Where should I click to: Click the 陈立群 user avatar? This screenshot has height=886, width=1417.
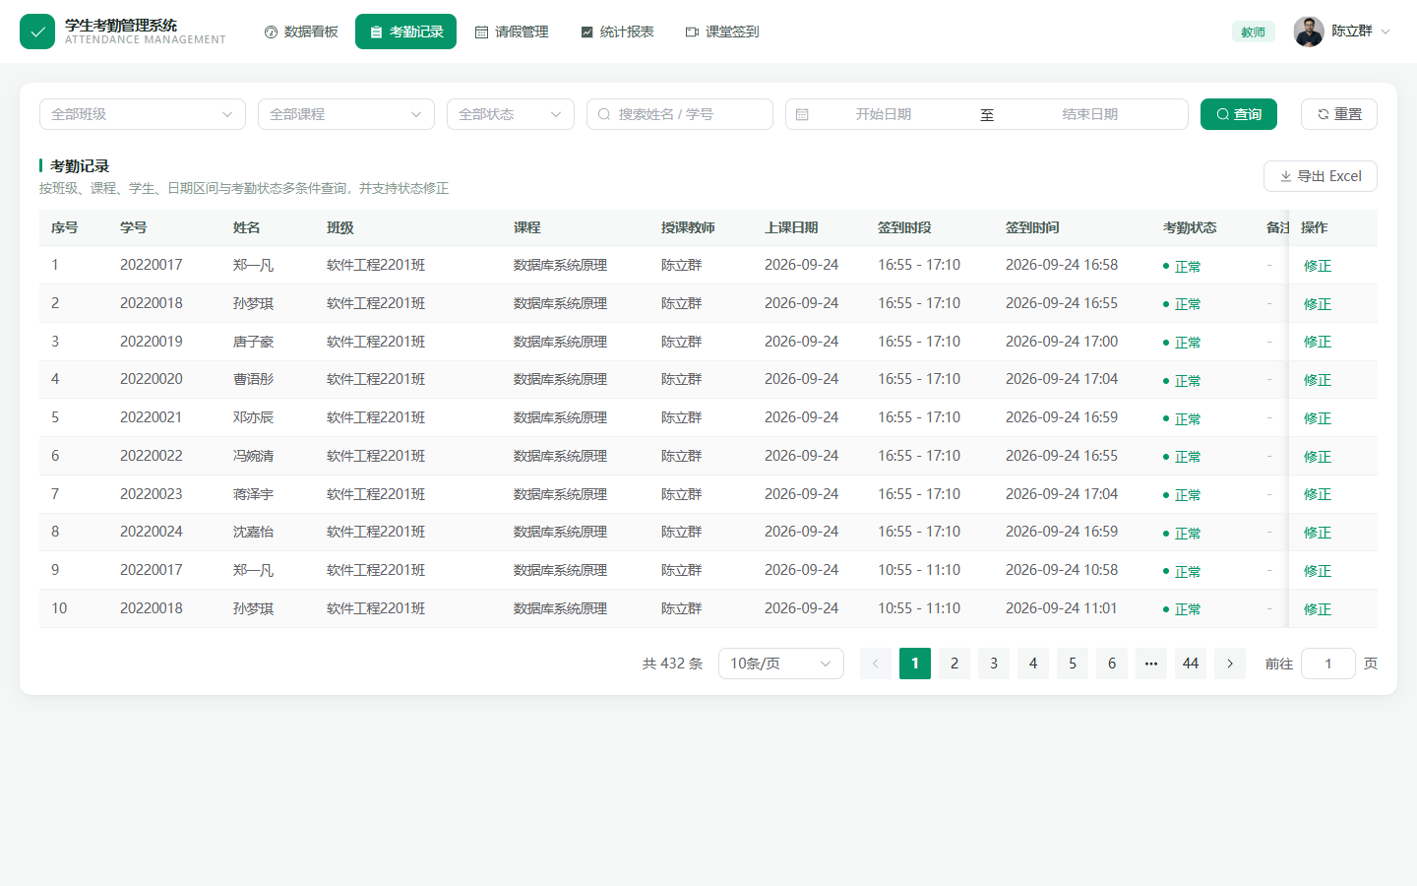(x=1309, y=32)
